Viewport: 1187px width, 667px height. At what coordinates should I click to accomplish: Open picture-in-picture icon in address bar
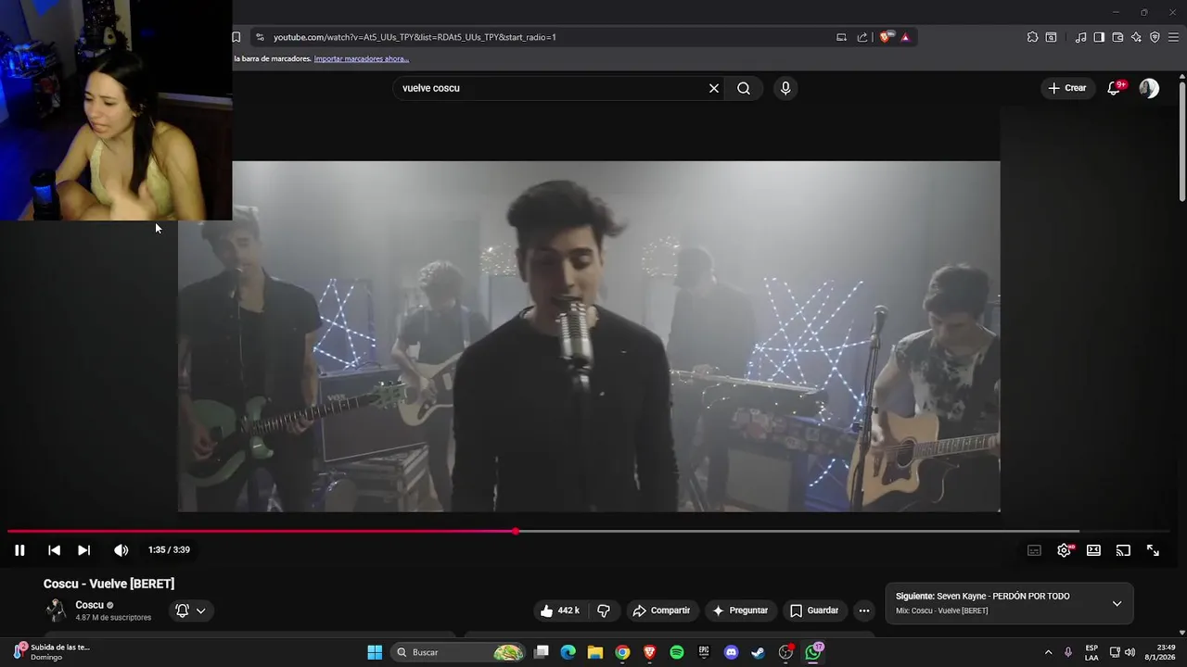coord(841,37)
